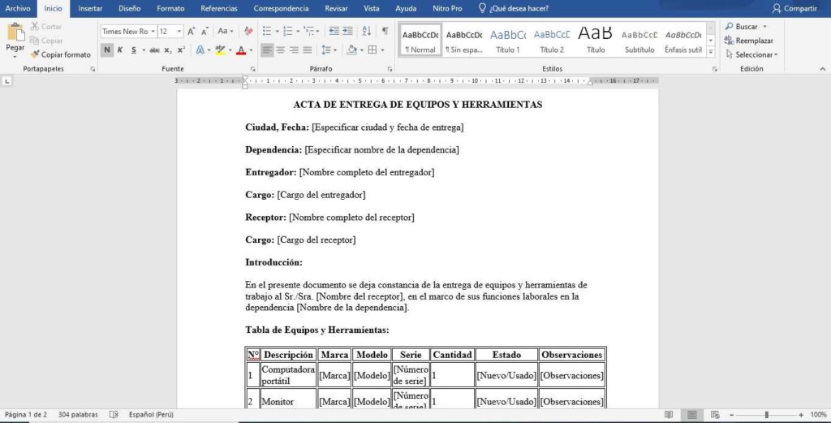Justify text alignment
The image size is (831, 423).
pos(308,50)
